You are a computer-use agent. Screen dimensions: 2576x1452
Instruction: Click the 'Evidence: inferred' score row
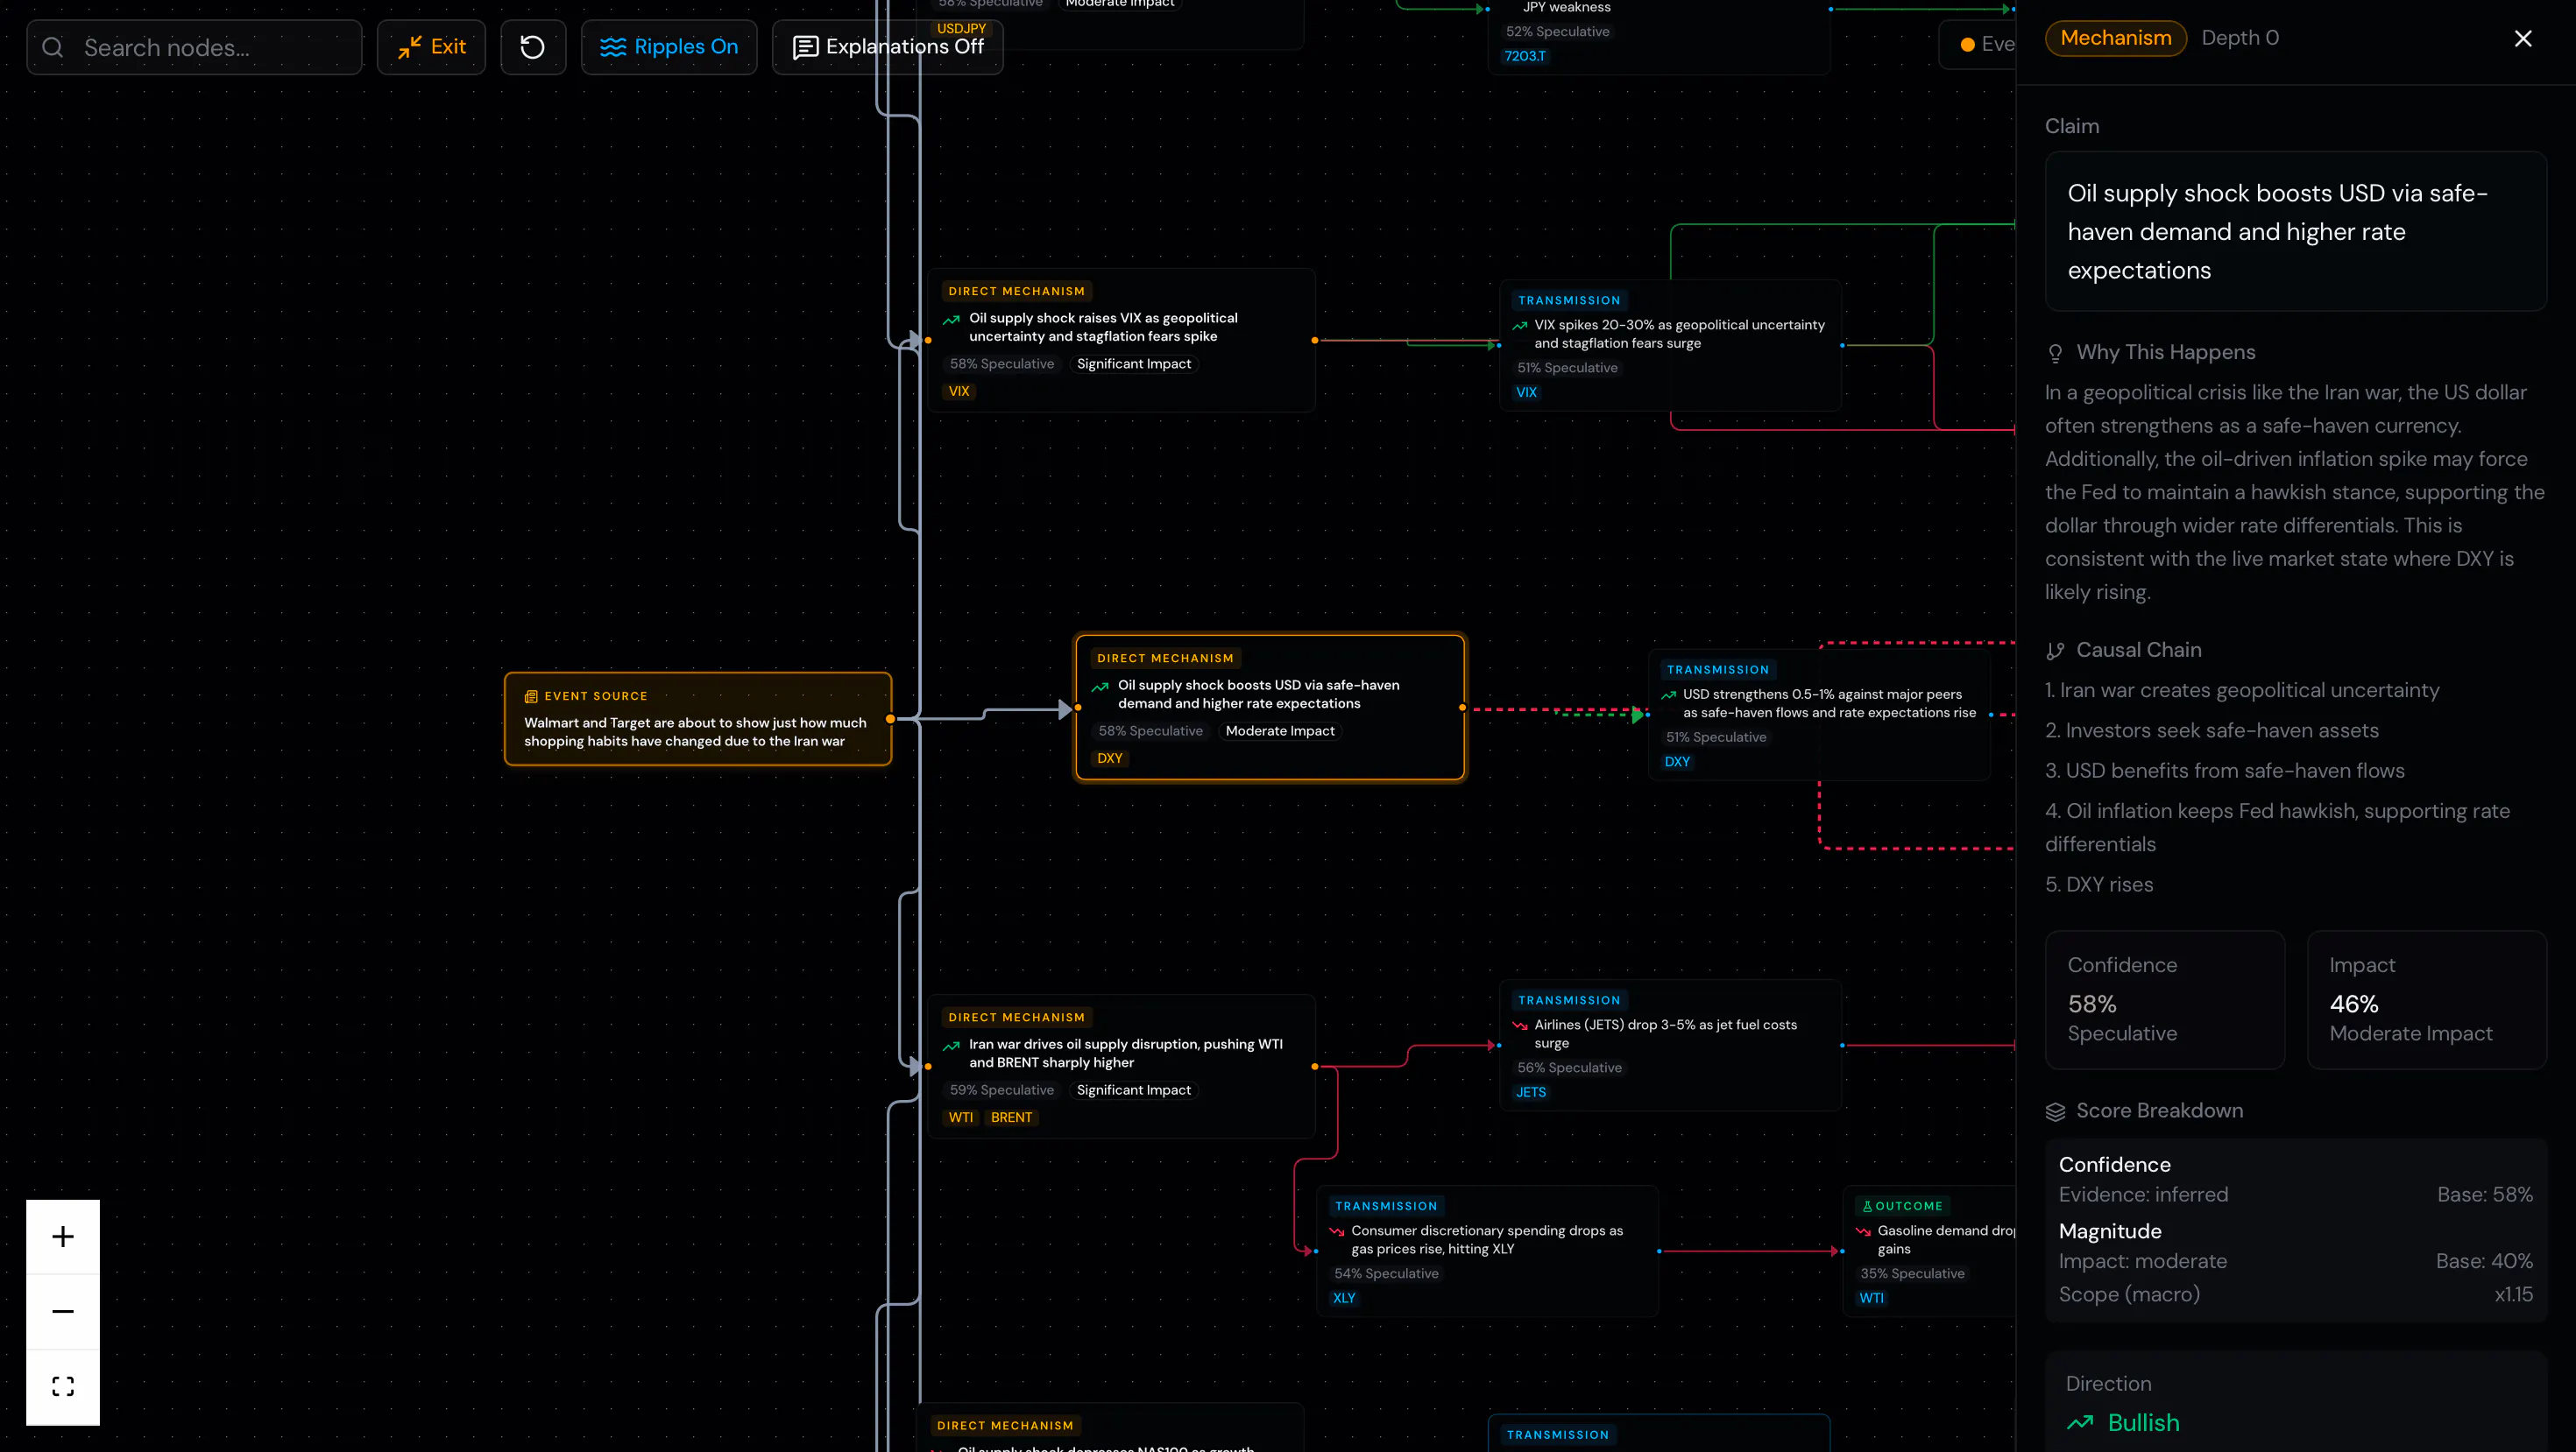[2296, 1195]
